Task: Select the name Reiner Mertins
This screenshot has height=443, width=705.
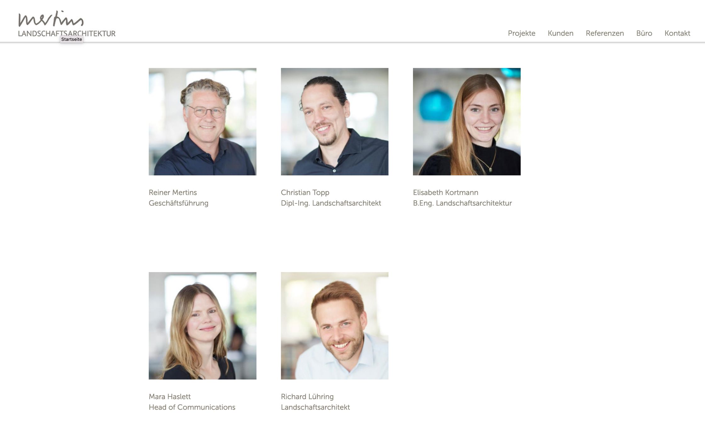Action: pos(173,192)
